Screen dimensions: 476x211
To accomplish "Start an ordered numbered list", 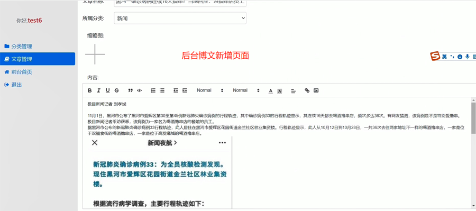I will click(x=153, y=90).
